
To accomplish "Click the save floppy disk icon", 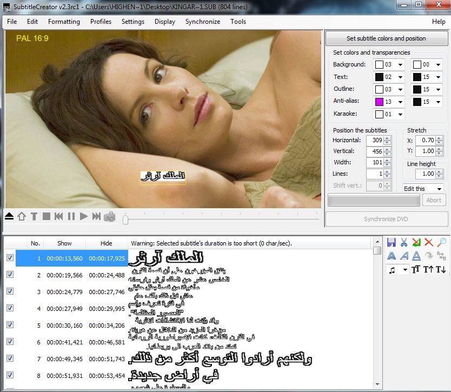I will tap(391, 243).
